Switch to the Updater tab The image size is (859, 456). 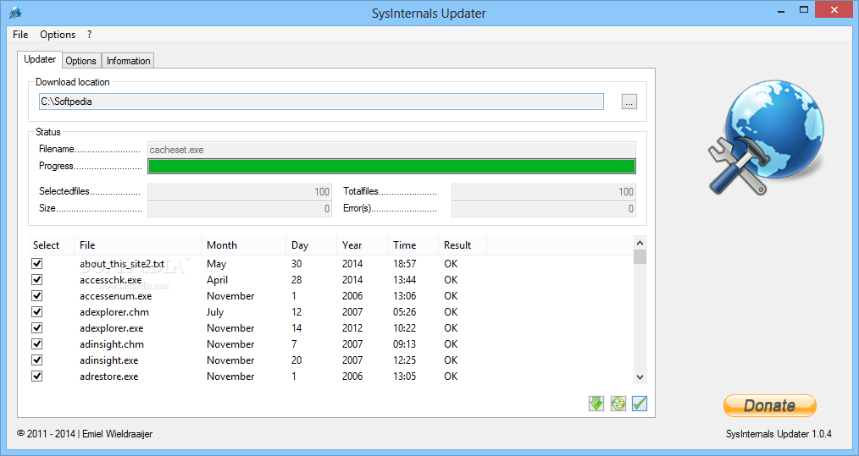(40, 59)
